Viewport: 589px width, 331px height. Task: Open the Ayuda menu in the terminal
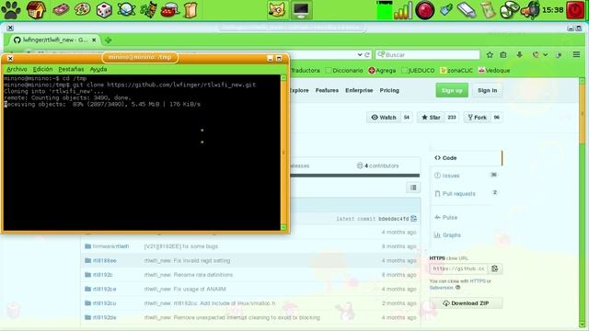98,70
